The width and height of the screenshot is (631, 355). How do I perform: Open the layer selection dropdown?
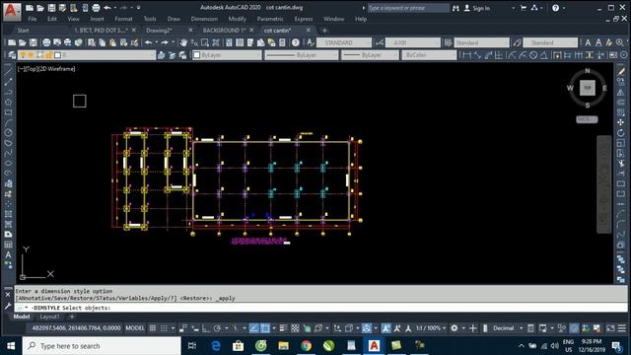(87, 55)
